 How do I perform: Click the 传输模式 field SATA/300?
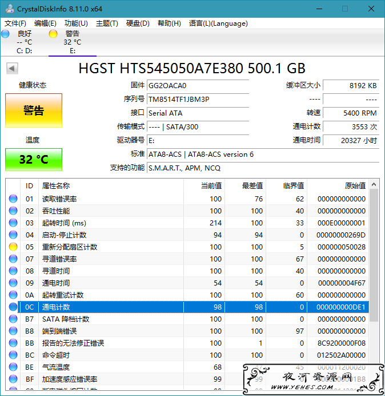198,127
